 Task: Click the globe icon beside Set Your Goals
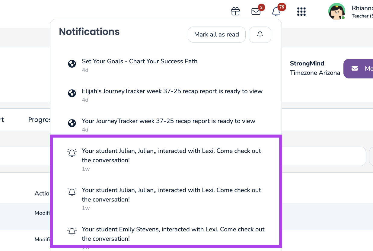(x=72, y=64)
